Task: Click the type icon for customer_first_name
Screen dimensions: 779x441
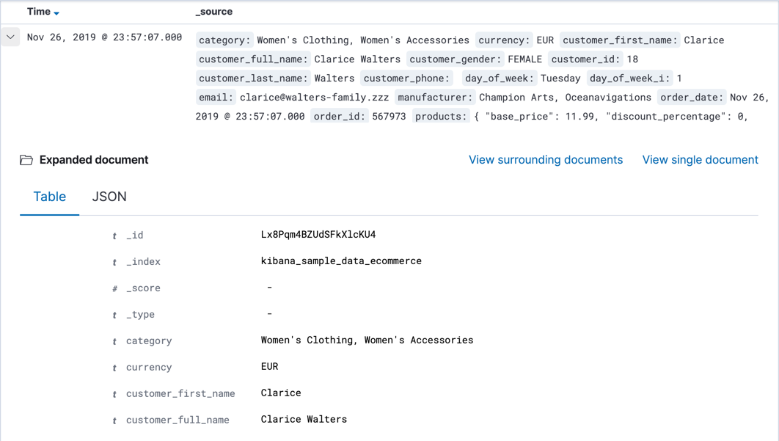Action: click(114, 395)
